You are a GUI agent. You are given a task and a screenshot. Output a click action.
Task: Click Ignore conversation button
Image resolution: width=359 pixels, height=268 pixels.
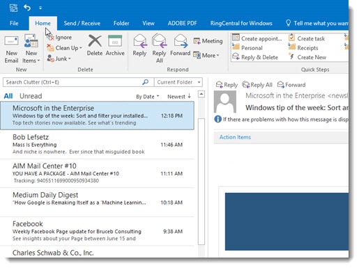point(59,38)
